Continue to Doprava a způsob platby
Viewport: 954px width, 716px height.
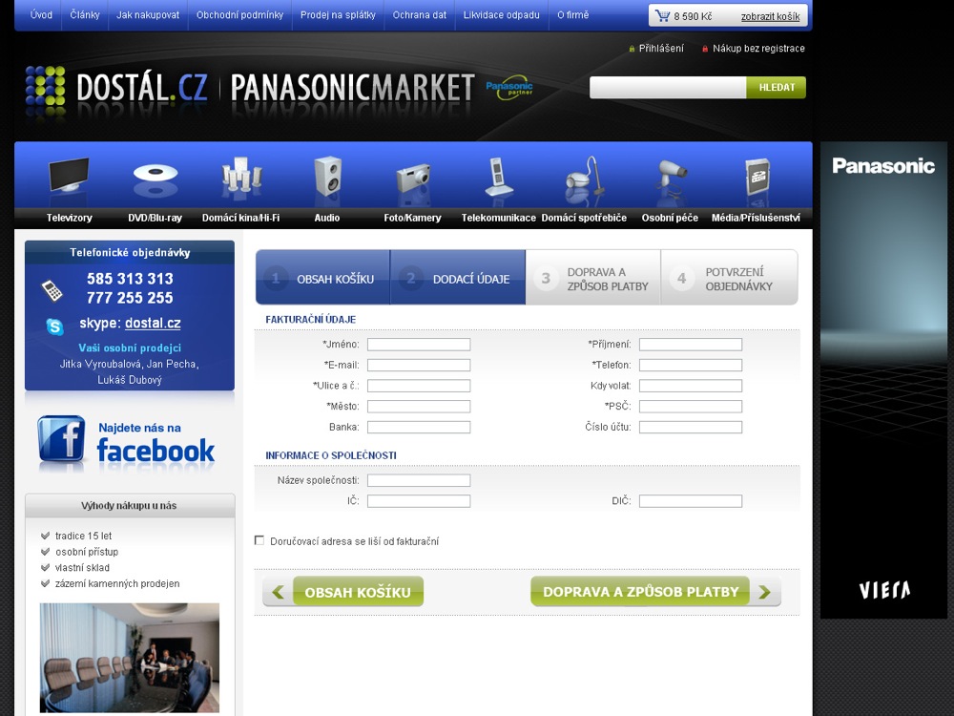click(x=654, y=592)
